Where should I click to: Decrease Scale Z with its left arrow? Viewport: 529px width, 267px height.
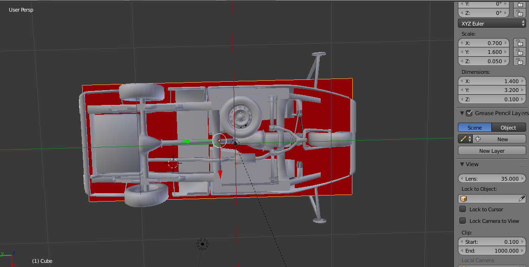click(462, 61)
